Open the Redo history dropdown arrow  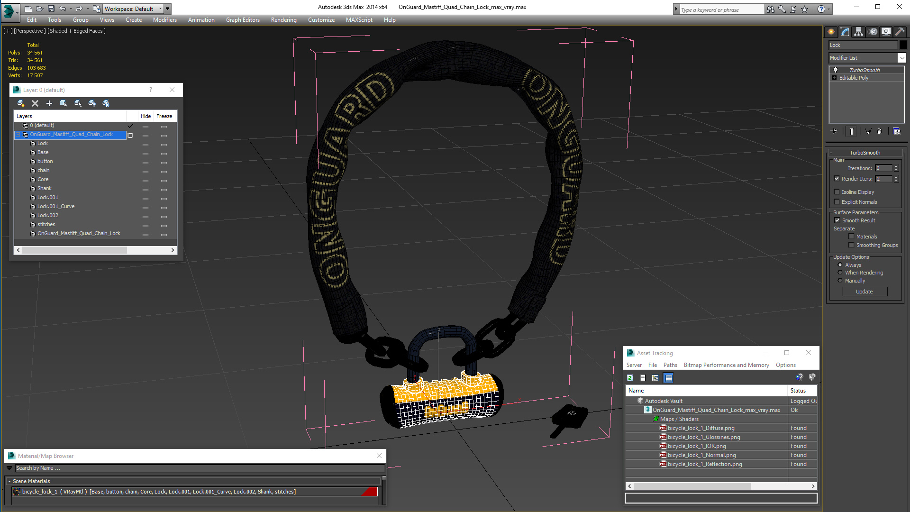pyautogui.click(x=87, y=9)
